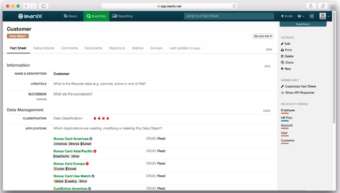Screen dimensions: 340x193
Task: Click the Global tag
Action: click(x=59, y=181)
